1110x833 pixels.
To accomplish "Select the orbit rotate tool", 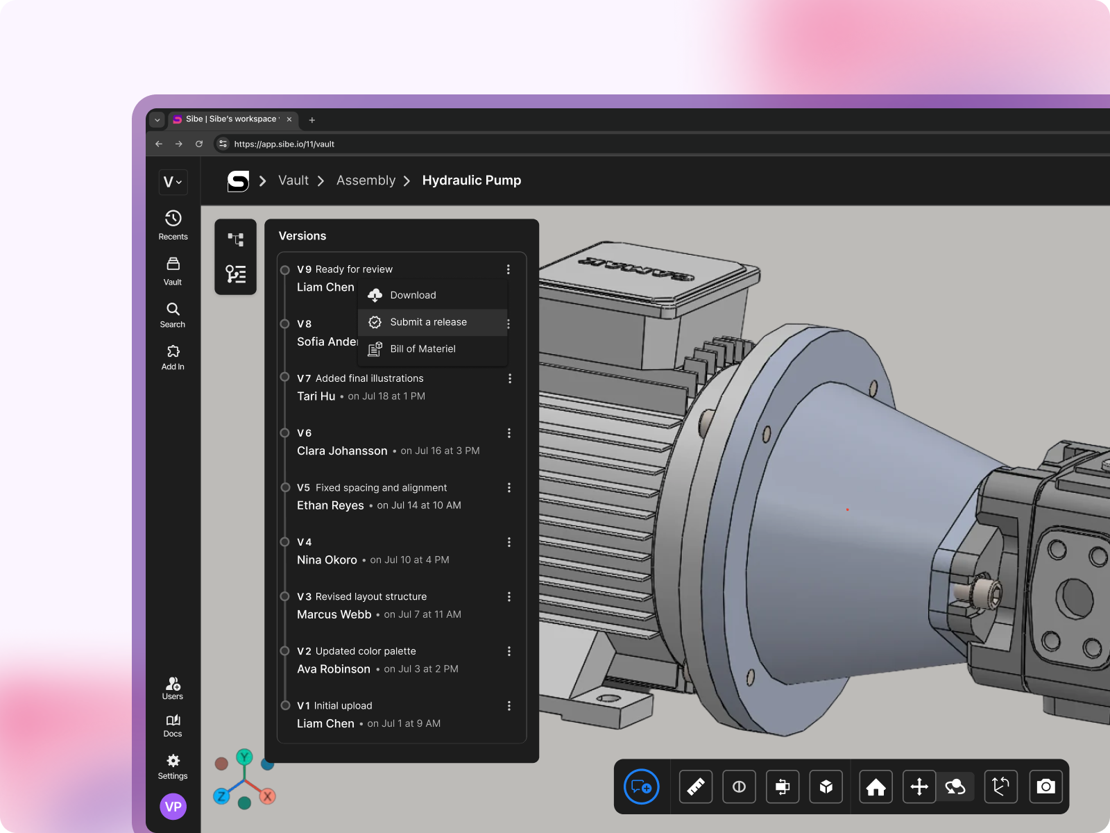I will 955,787.
